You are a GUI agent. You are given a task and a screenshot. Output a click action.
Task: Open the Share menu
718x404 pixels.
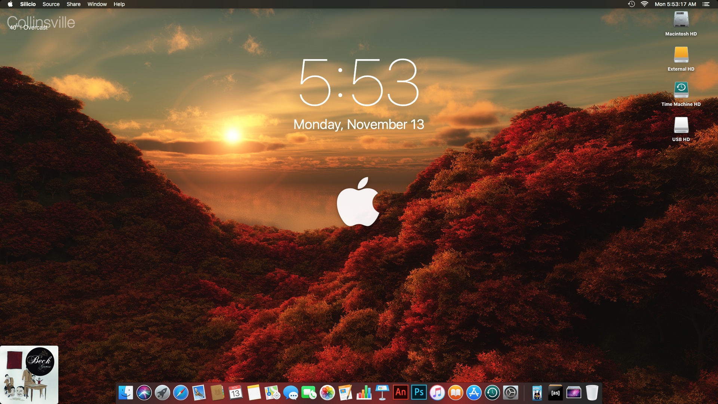74,4
